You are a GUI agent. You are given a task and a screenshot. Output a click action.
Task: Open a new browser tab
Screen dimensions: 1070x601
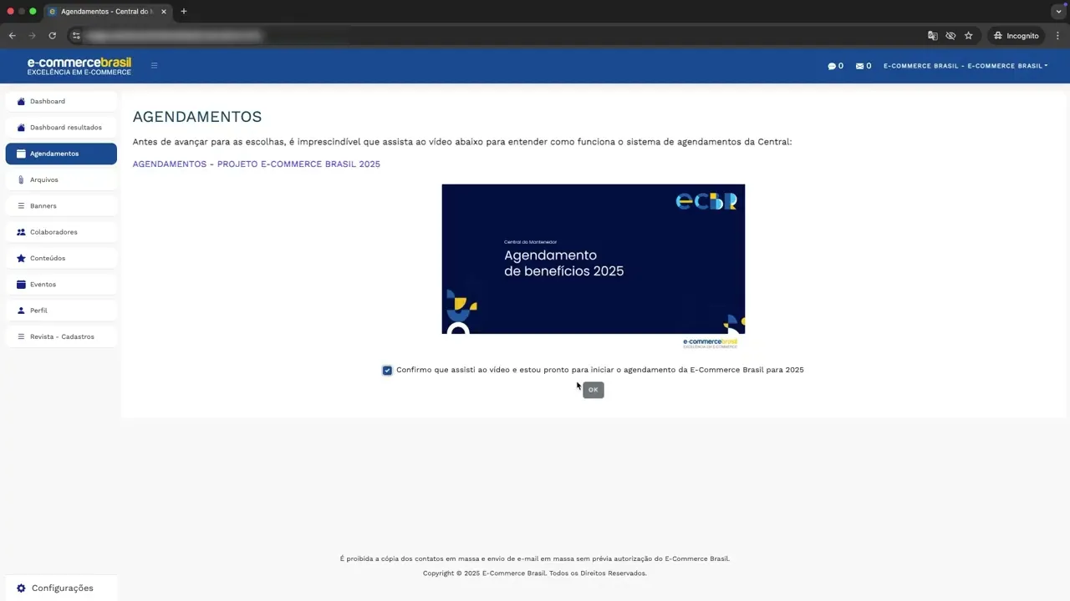click(x=184, y=12)
